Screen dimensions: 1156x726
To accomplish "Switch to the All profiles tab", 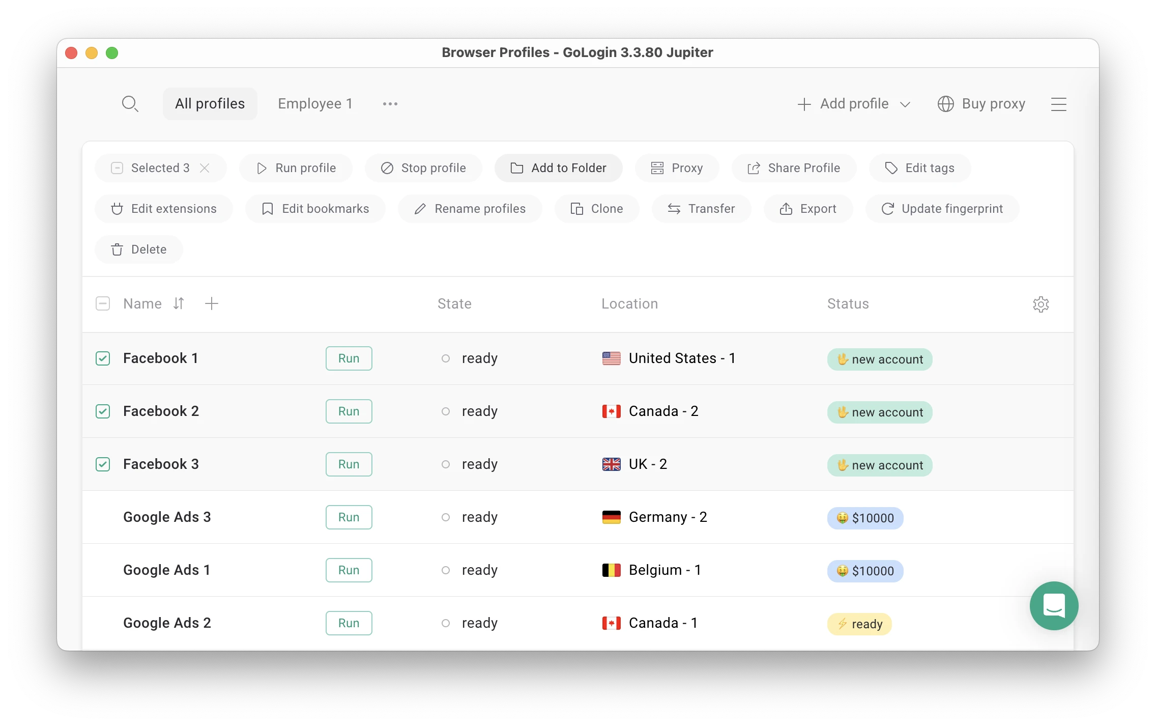I will 210,104.
